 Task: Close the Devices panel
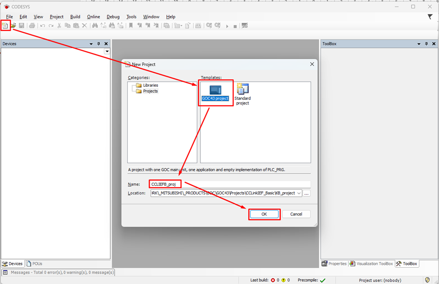(x=106, y=44)
